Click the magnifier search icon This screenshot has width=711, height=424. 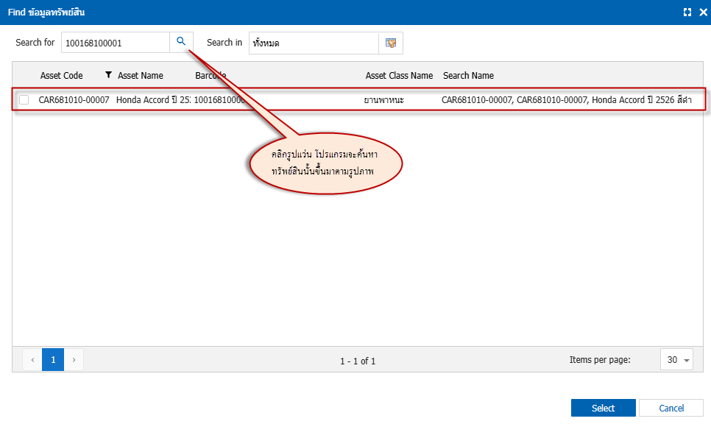[x=181, y=42]
